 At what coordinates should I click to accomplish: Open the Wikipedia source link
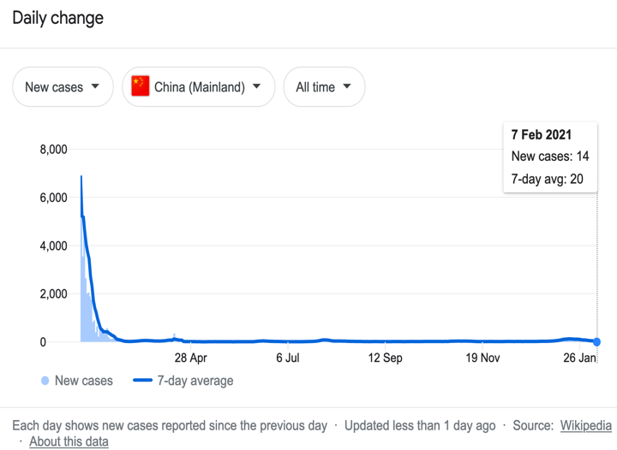pos(585,426)
